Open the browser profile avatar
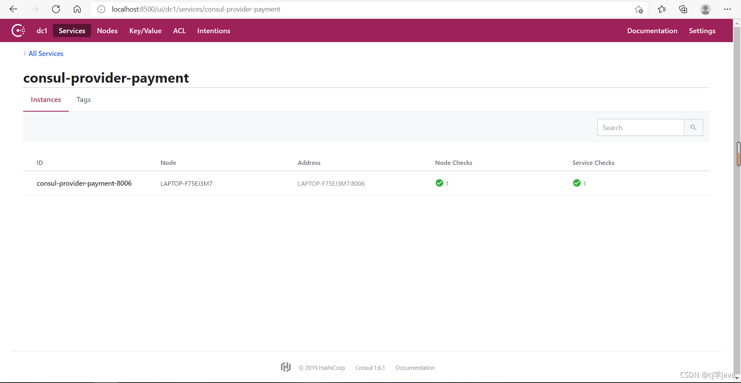Viewport: 741px width, 383px height. pos(705,9)
